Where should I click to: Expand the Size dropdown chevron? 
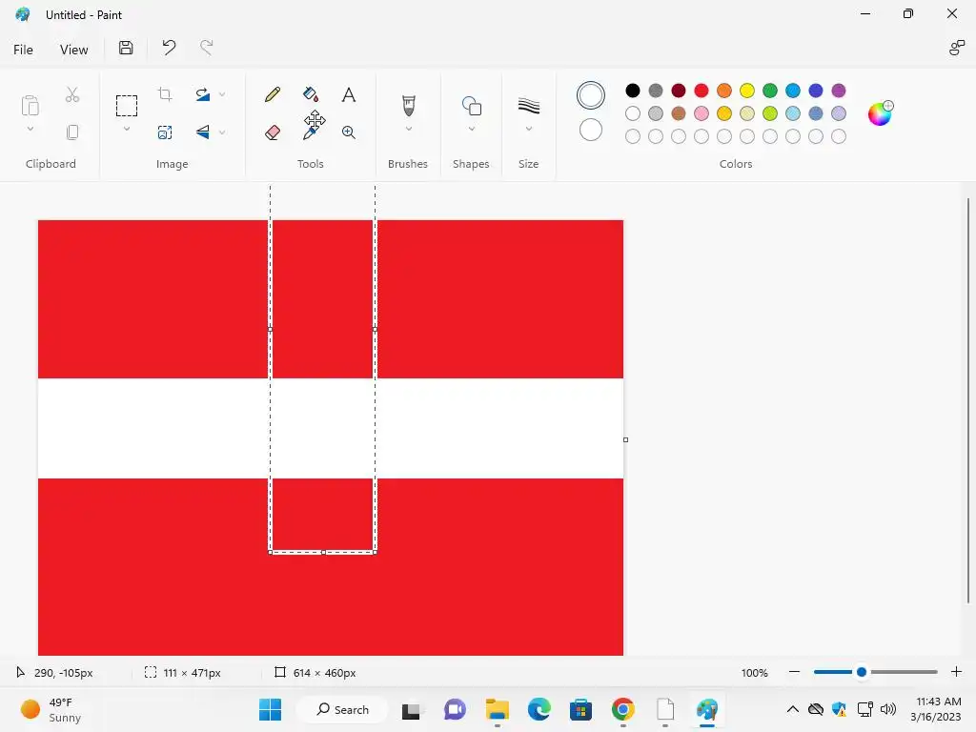point(528,129)
